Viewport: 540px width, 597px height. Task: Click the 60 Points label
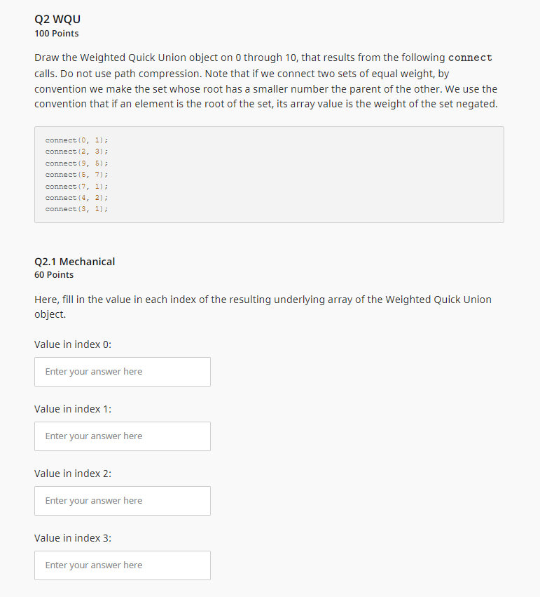(x=53, y=274)
